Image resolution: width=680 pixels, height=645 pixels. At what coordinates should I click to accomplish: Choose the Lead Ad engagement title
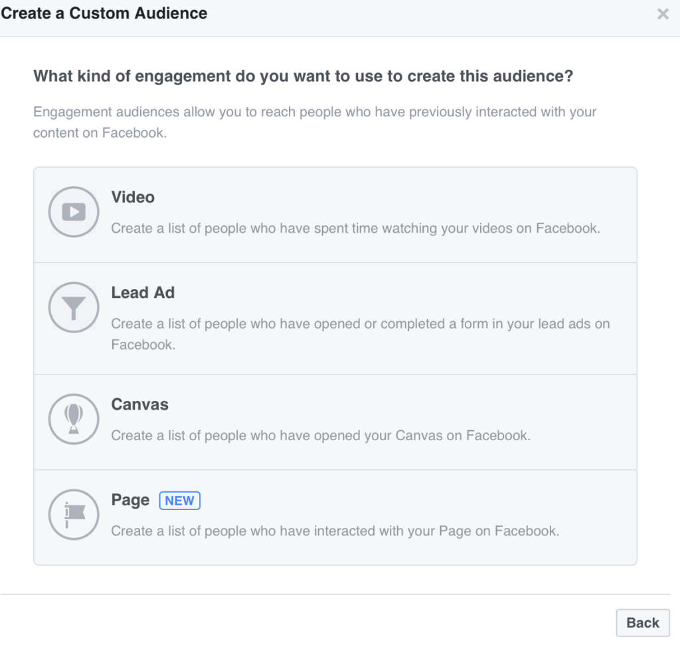(x=143, y=293)
